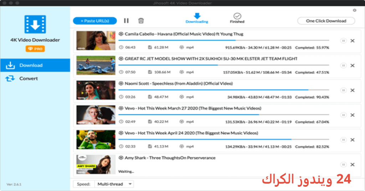The height and width of the screenshot is (191, 365).
Task: Click file size icon next to 48.47 M
Action: pyautogui.click(x=150, y=97)
